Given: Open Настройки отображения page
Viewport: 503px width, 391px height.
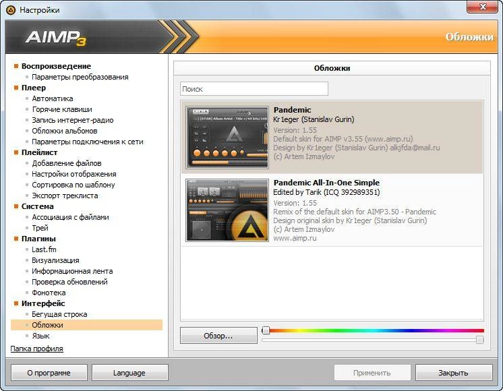Looking at the screenshot, I should pos(73,174).
